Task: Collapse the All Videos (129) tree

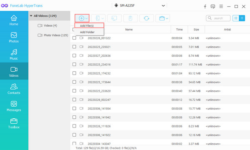Action: point(31,16)
